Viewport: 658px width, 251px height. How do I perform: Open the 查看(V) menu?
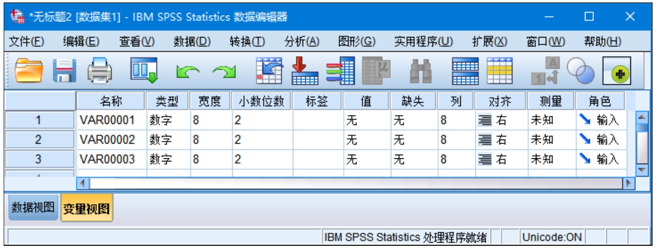pos(137,42)
